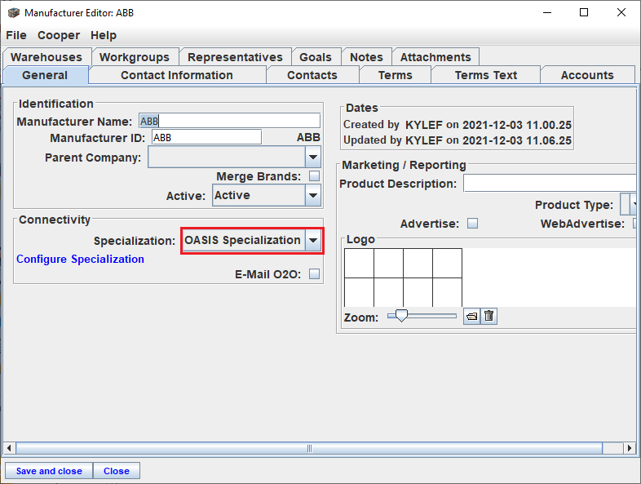Click in the Product Description field
The image size is (641, 484).
[x=550, y=184]
